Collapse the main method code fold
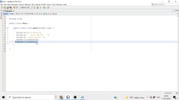Image resolution: width=179 pixels, height=100 pixels. point(8,28)
